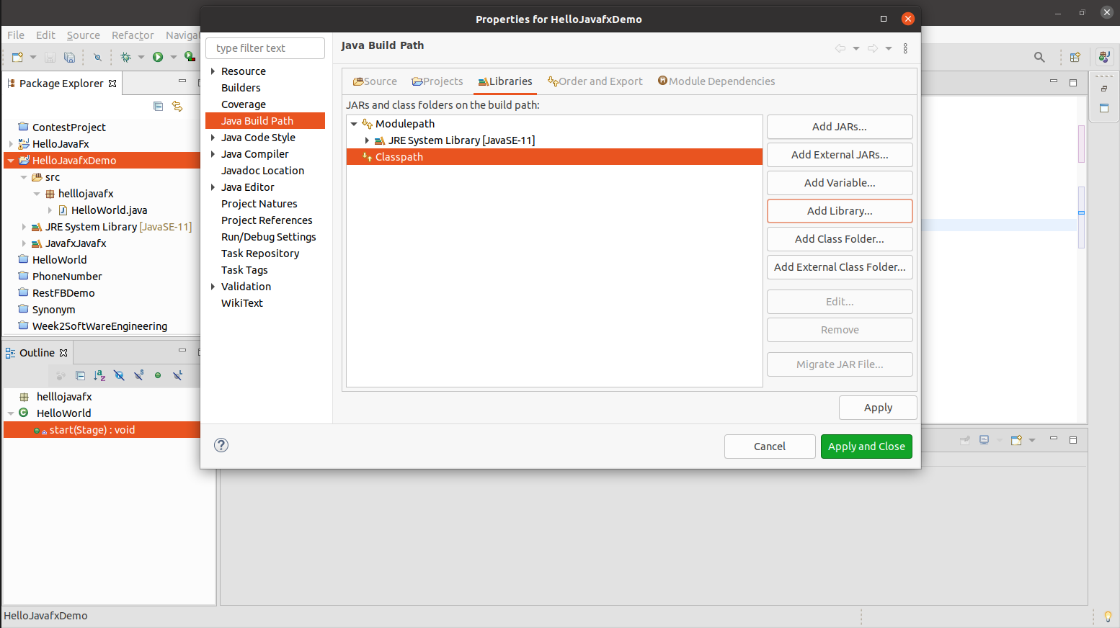Toggle Hide Local Types in Outline
The height and width of the screenshot is (628, 1120).
[x=177, y=375]
